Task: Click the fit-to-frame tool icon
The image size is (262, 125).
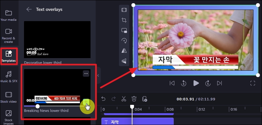Action: [124, 10]
